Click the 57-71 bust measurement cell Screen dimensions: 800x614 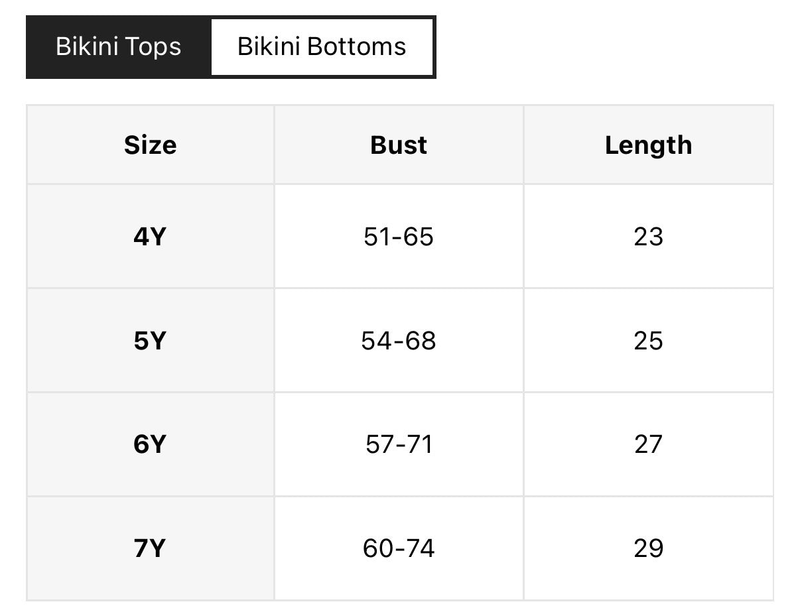pyautogui.click(x=399, y=444)
